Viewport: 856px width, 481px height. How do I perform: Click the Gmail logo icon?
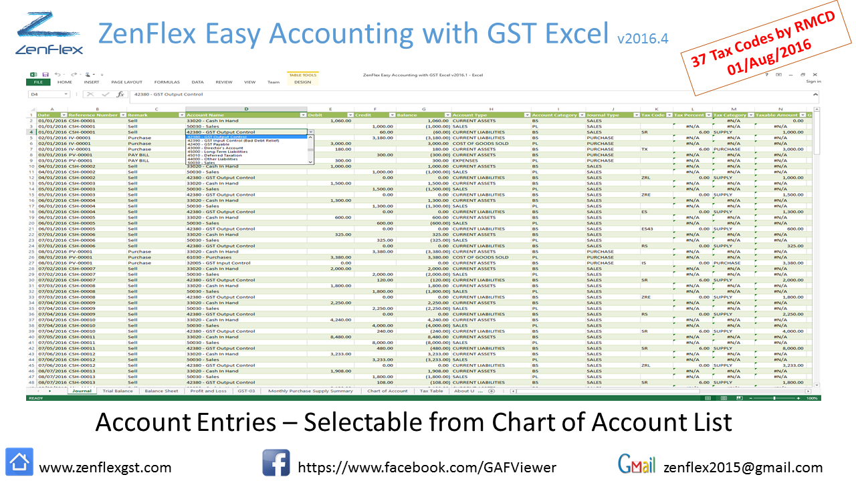636,464
